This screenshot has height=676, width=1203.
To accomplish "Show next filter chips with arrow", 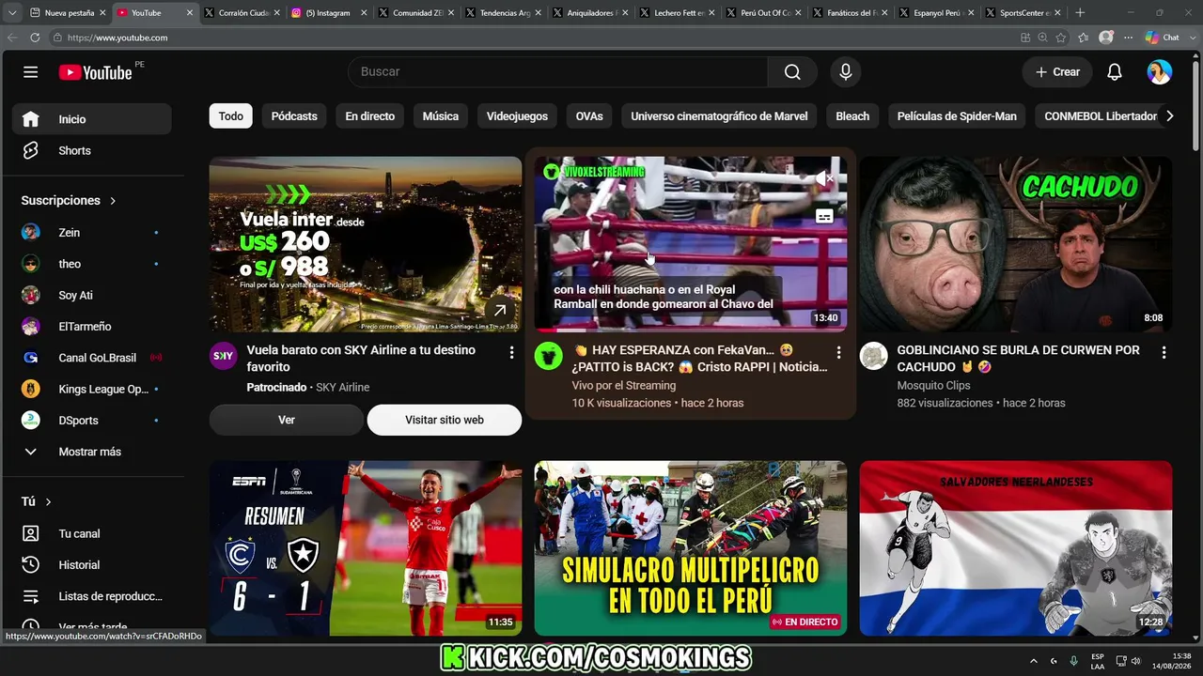I will click(1169, 116).
